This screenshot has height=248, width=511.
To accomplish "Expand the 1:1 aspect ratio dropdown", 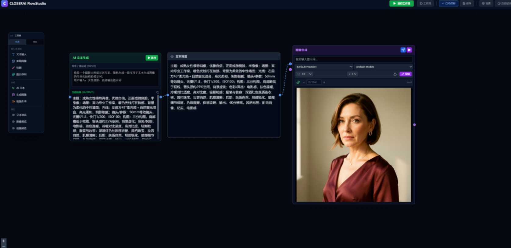I will pyautogui.click(x=305, y=74).
